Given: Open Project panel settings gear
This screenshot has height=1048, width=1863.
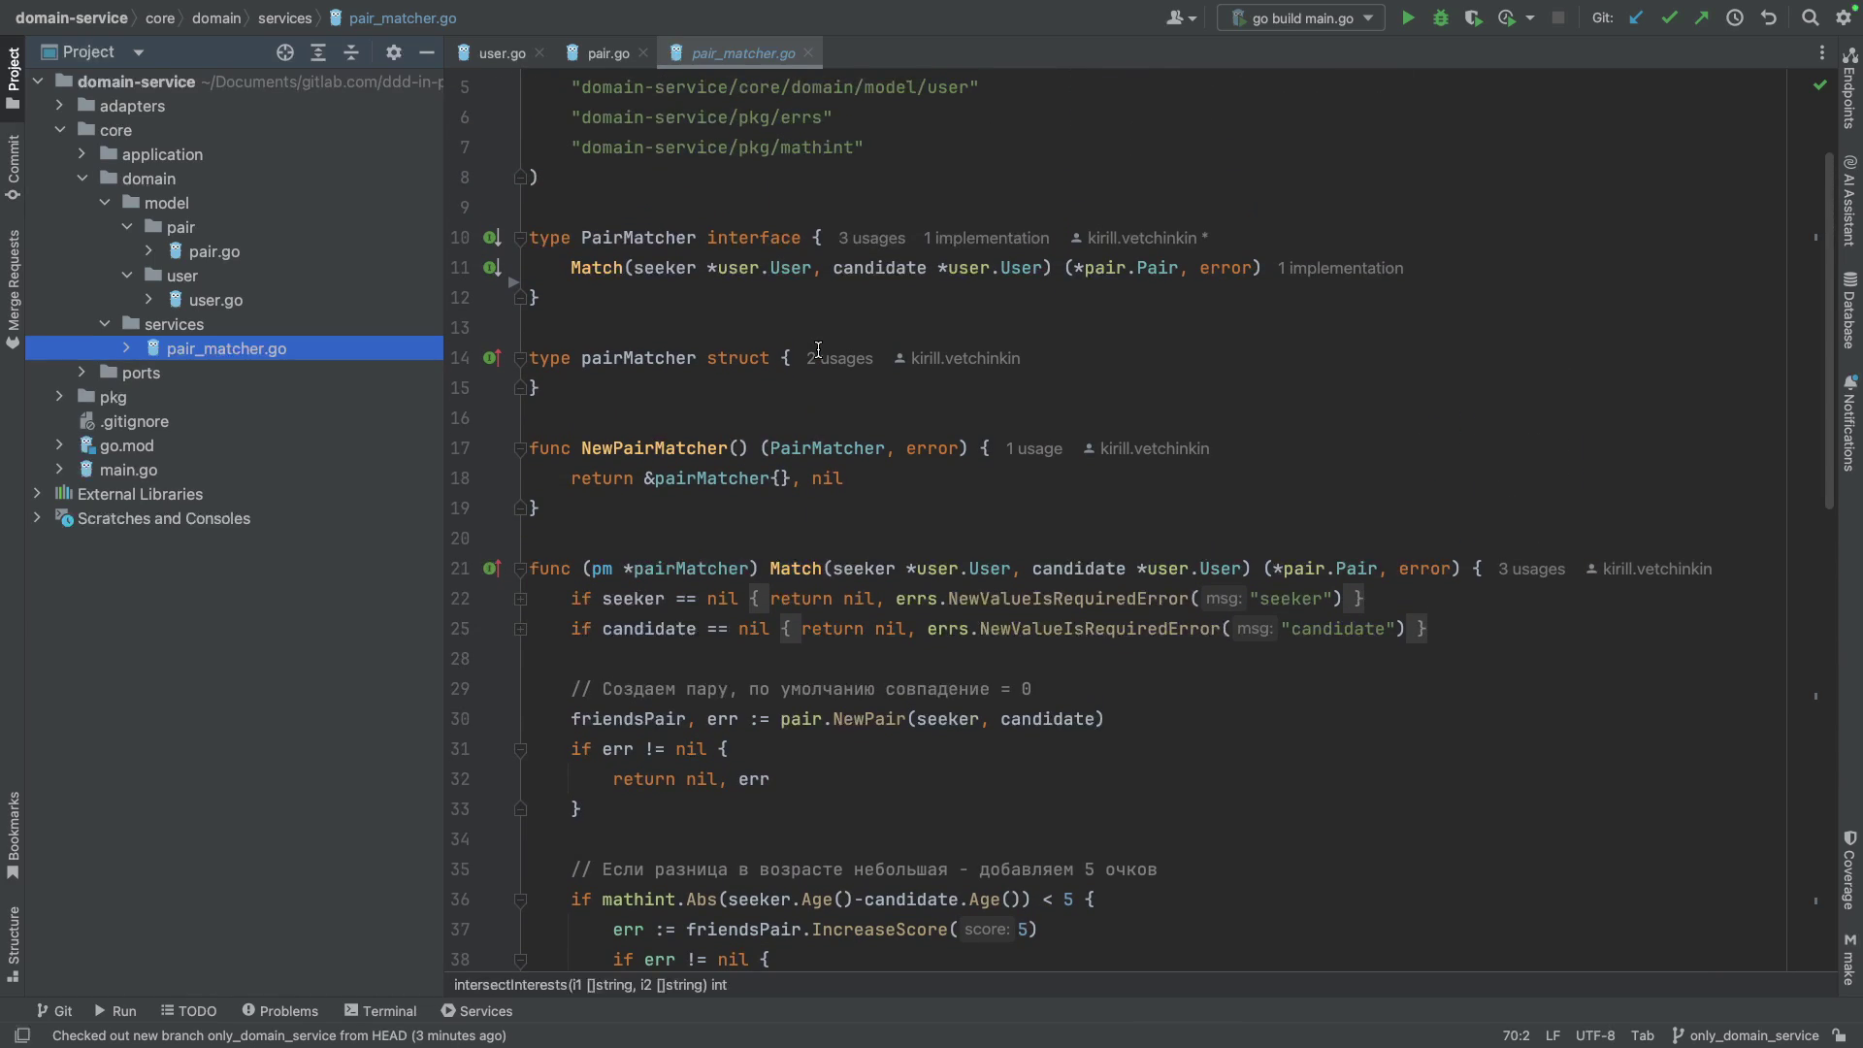Looking at the screenshot, I should 393,52.
